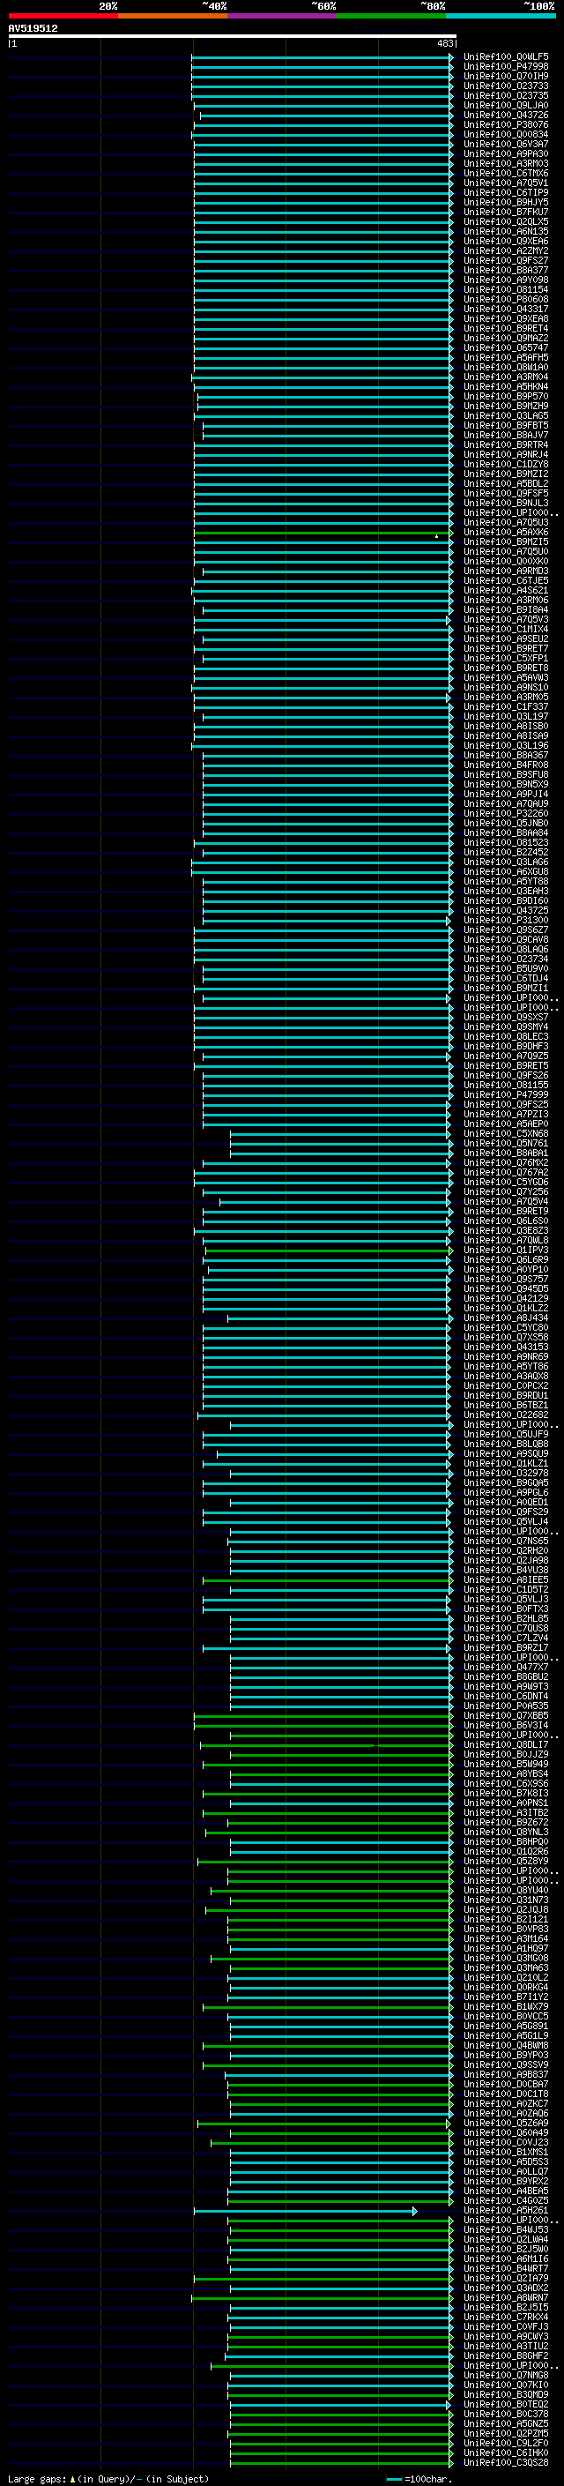Click UniRef100_Q43153 label
This screenshot has width=564, height=2486.
(x=506, y=1348)
